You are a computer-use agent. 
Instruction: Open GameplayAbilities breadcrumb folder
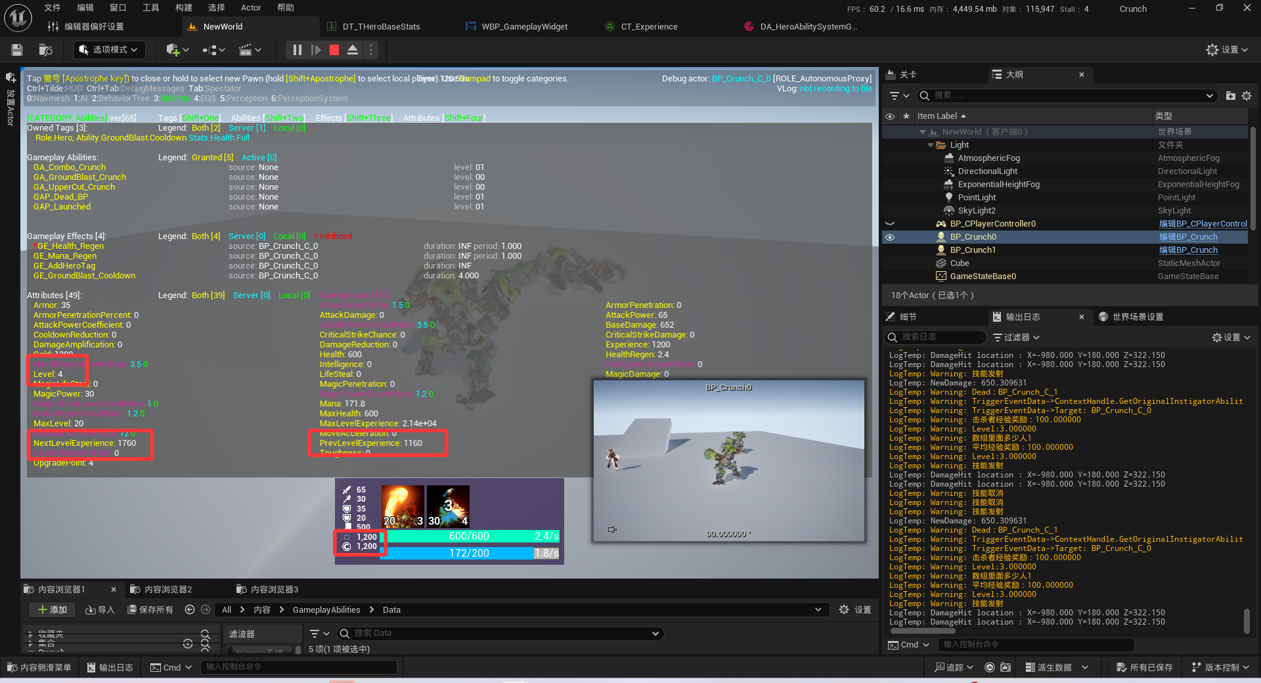326,610
